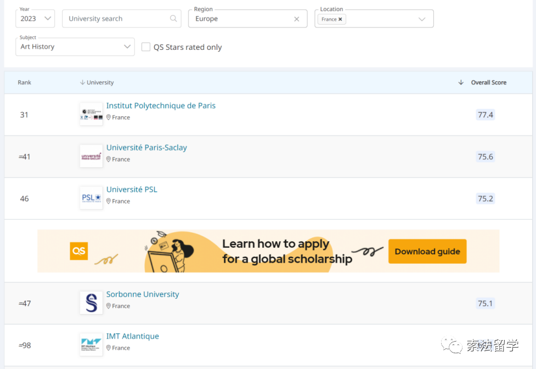Click location pin under Université Paris-Saclay
536x369 pixels.
[109, 159]
